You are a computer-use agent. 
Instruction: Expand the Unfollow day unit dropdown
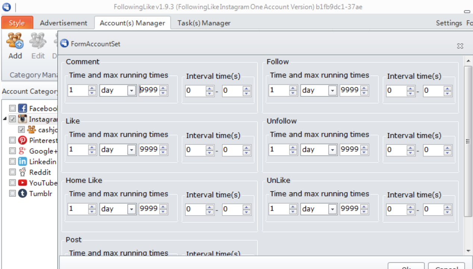332,150
